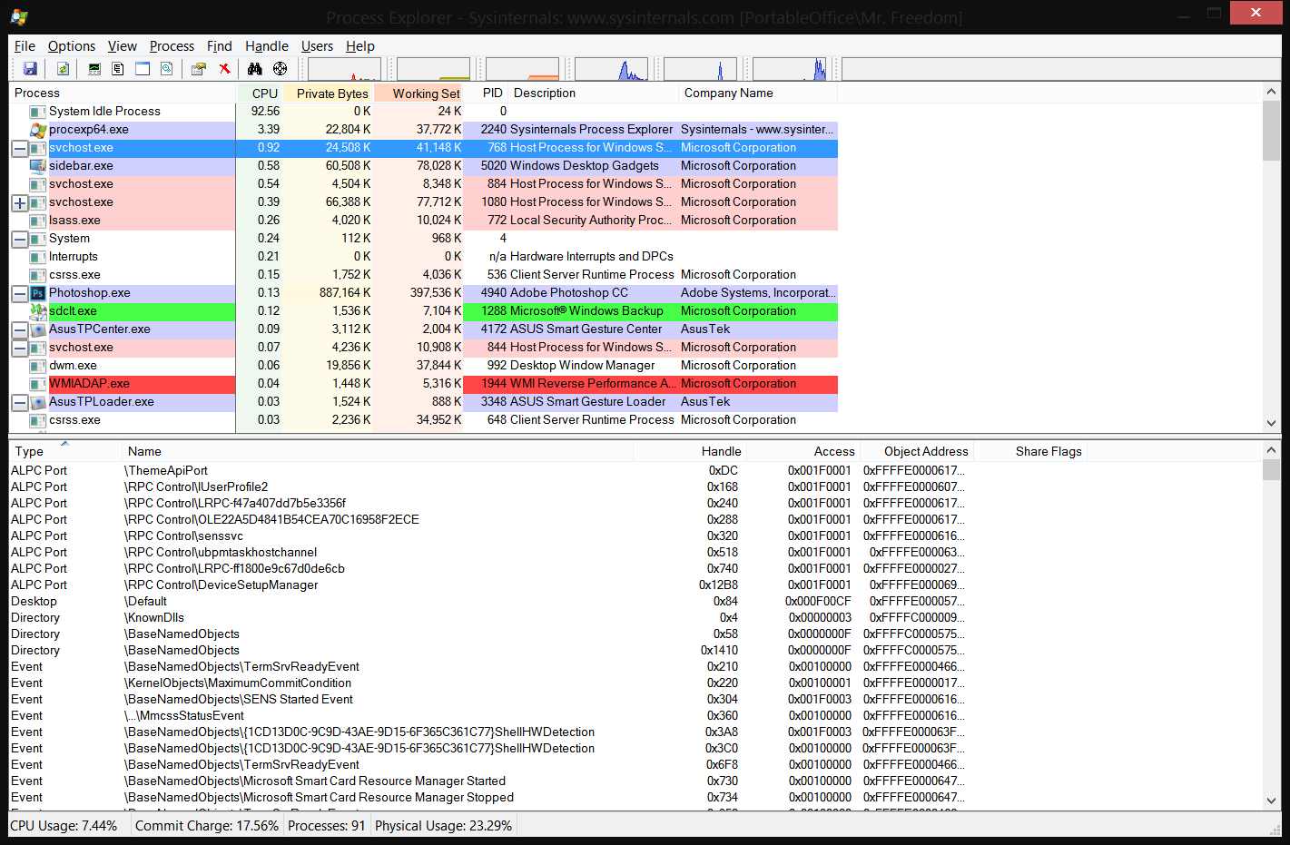Select the WMIADAP.exe process row
Image resolution: width=1290 pixels, height=845 pixels.
point(423,384)
